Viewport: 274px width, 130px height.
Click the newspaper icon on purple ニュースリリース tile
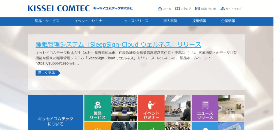click(x=205, y=105)
